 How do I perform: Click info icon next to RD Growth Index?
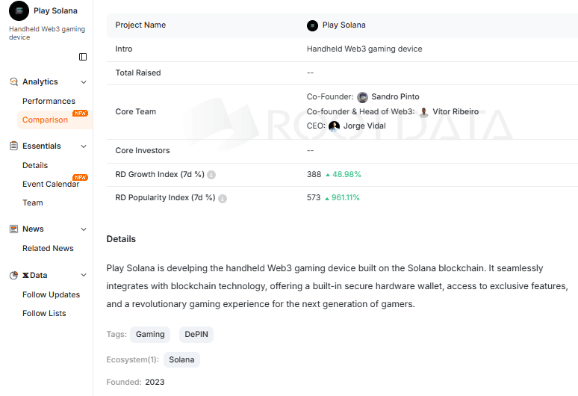point(211,175)
